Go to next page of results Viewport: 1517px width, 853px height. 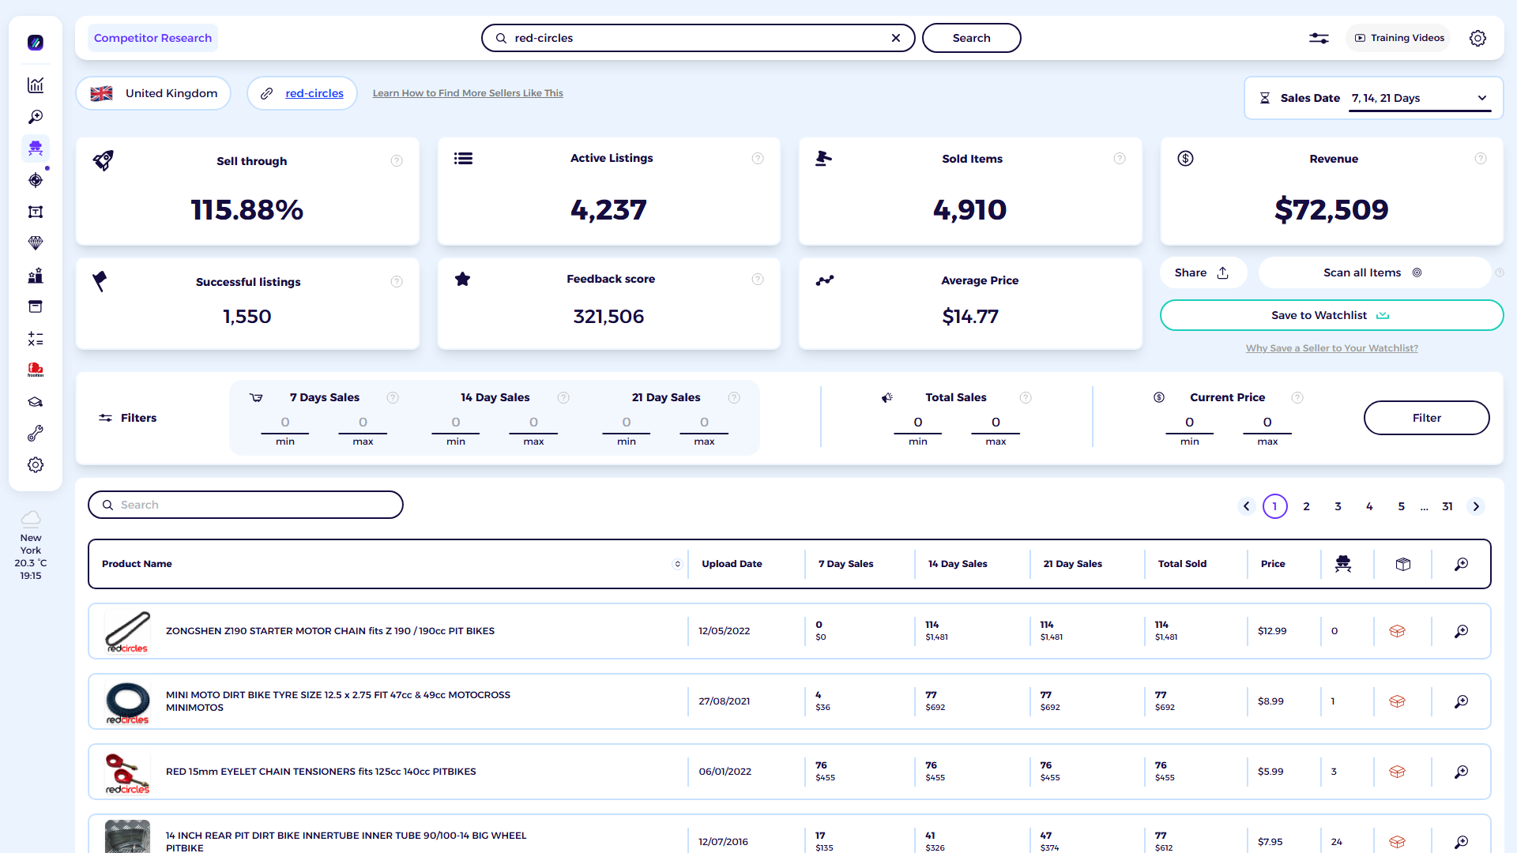click(1476, 506)
